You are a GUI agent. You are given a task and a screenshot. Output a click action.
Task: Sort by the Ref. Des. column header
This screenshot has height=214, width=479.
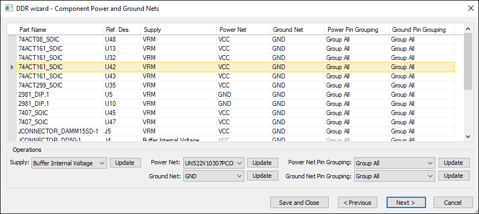point(122,30)
